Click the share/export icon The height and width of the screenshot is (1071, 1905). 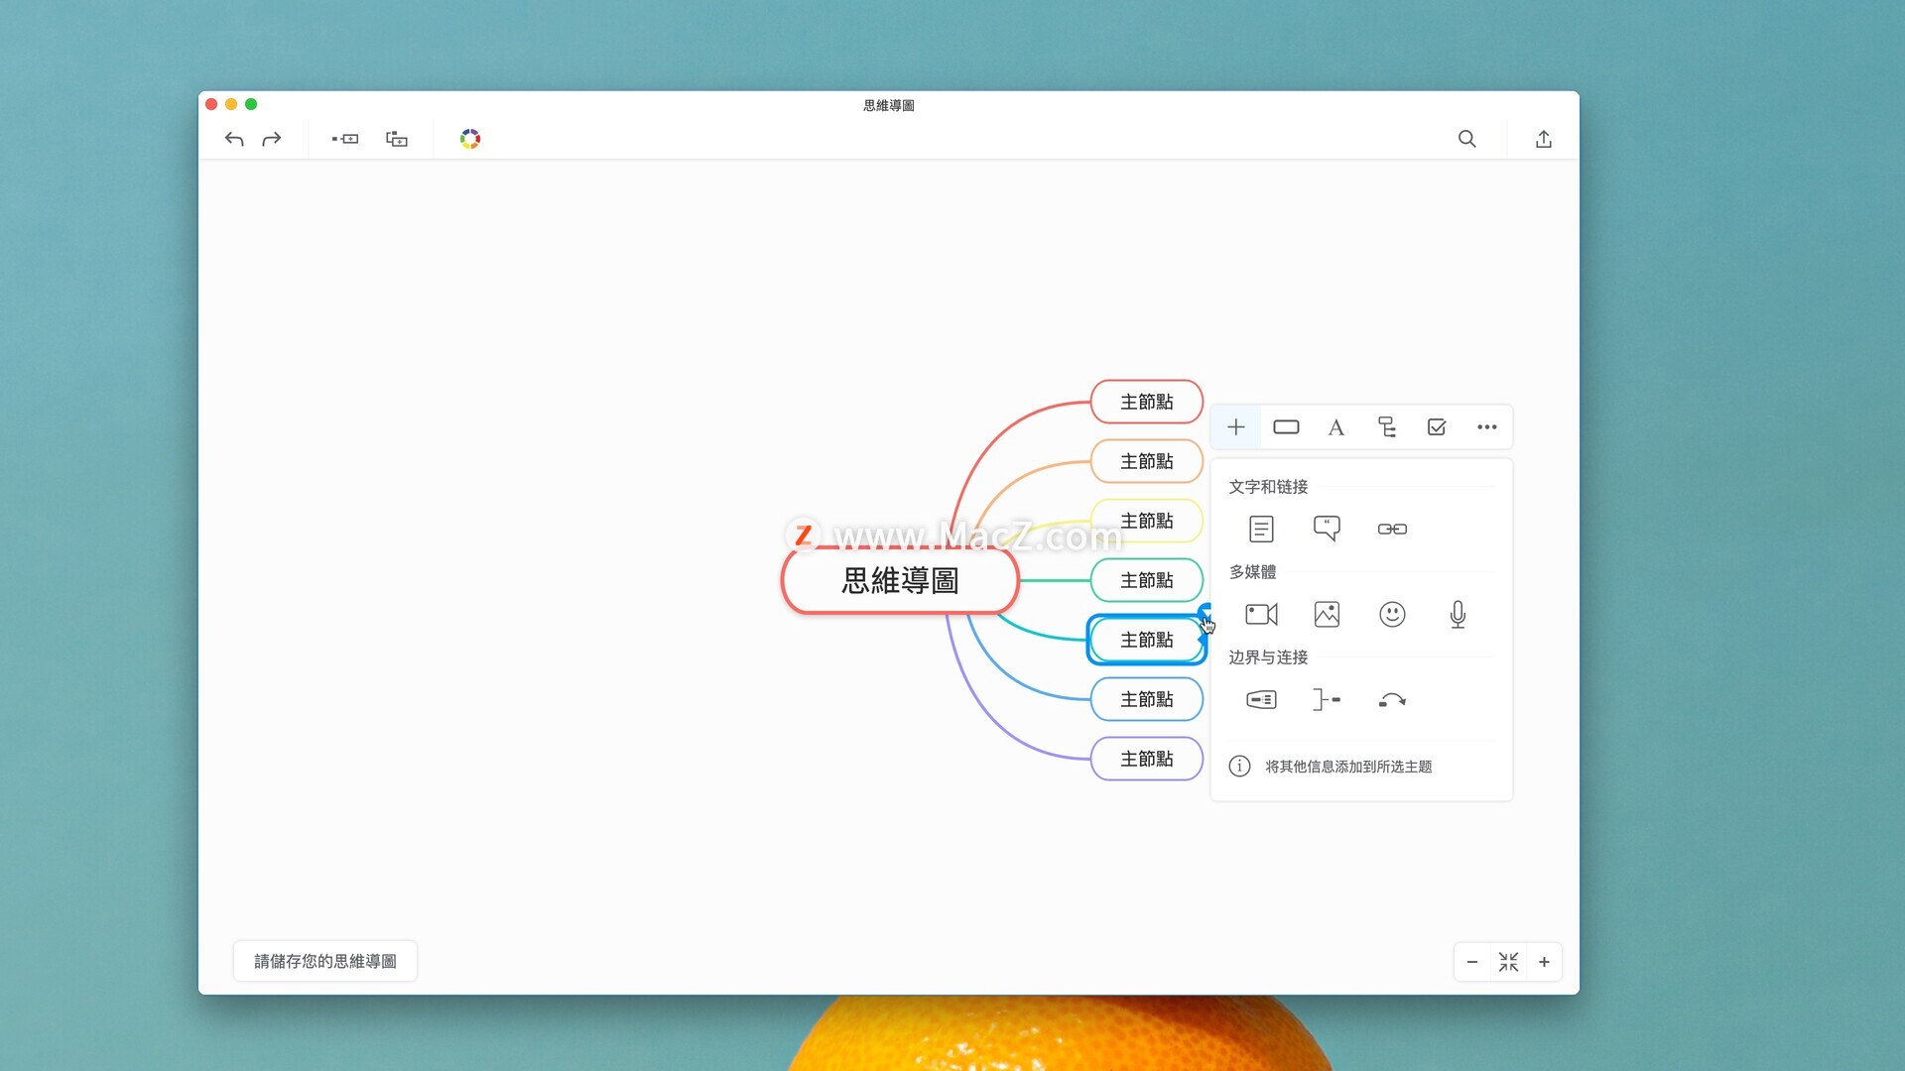[x=1543, y=139]
